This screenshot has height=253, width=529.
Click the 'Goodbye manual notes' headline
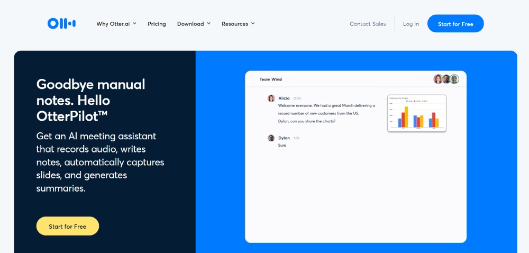pos(91,100)
